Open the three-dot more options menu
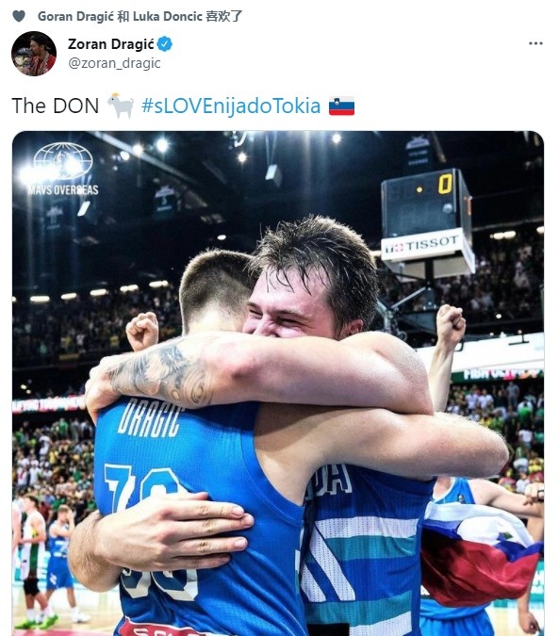559x636 pixels. click(535, 43)
